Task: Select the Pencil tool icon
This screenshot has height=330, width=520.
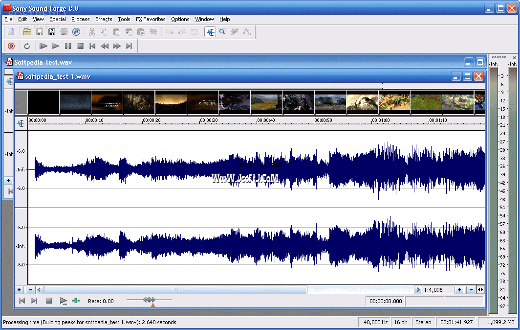Action: 235,32
